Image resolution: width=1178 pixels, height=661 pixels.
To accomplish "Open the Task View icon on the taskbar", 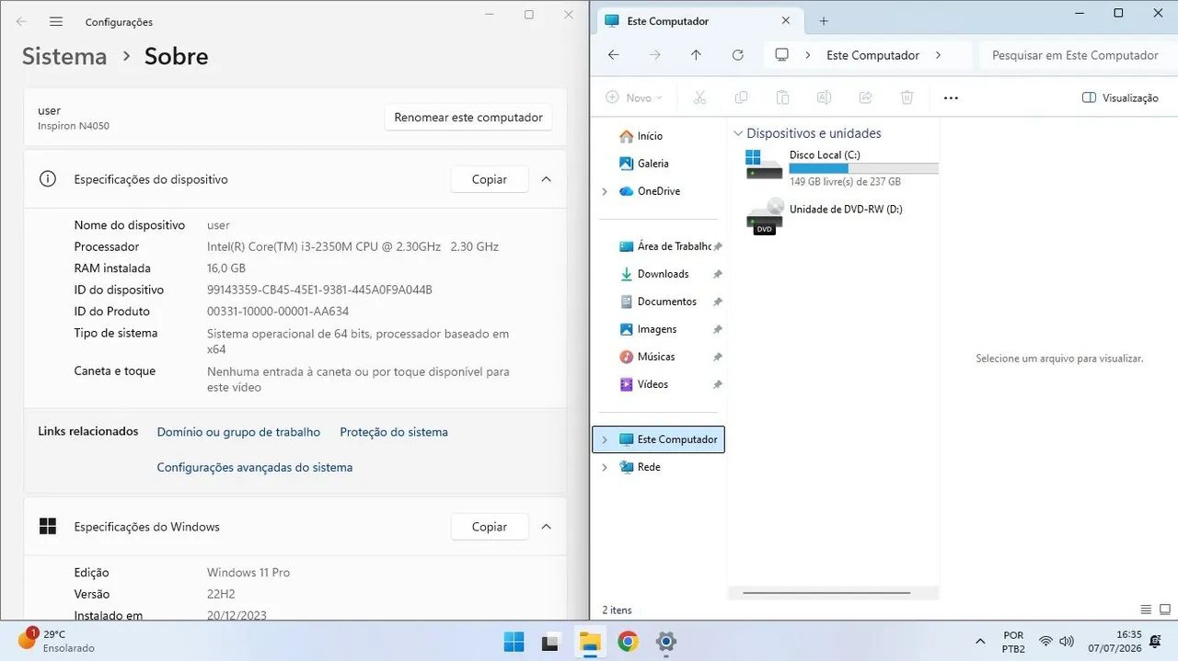I will (550, 642).
